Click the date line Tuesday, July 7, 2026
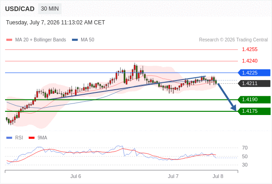Viewport: 272px width, 184px height. click(55, 23)
